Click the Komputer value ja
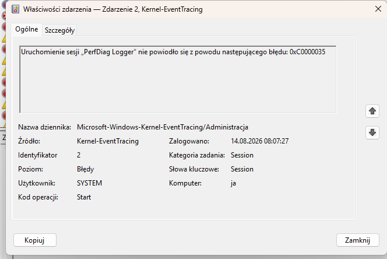 pyautogui.click(x=233, y=183)
